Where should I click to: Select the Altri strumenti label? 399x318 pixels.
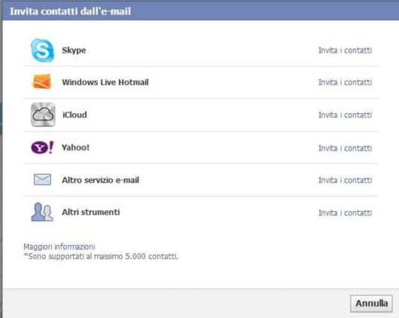(x=91, y=212)
